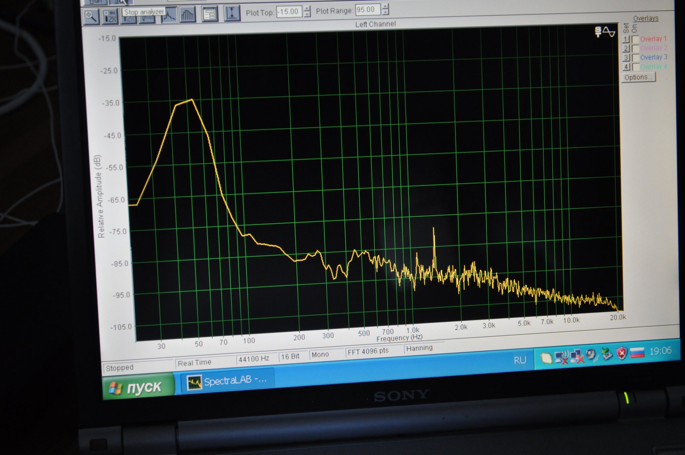Click the Left Channel plot title
The image size is (685, 455).
coord(375,24)
